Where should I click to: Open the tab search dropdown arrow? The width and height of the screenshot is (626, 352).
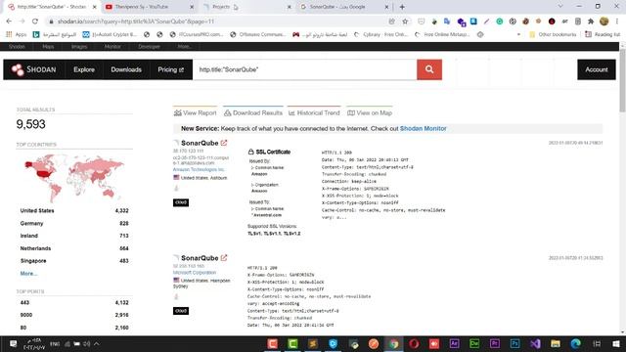click(560, 7)
